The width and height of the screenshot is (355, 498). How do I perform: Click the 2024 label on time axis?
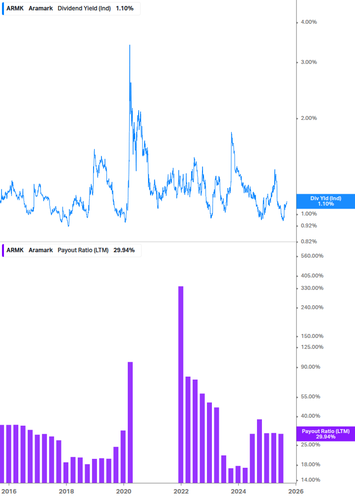click(x=238, y=492)
